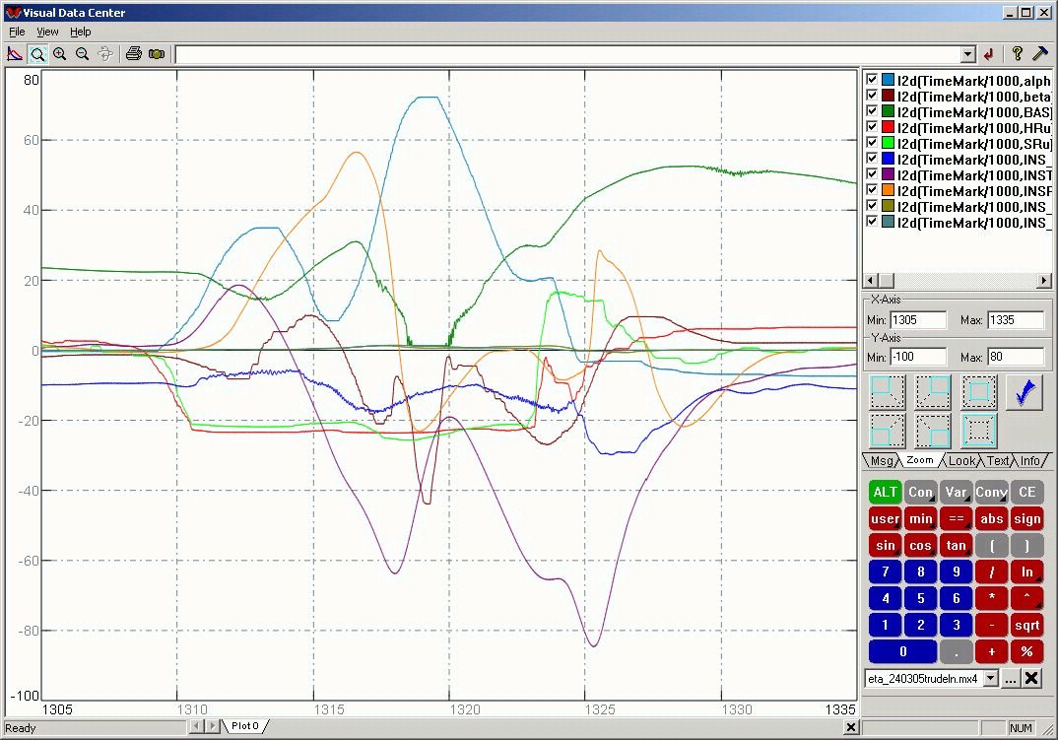Open help via the question mark icon
The image size is (1058, 740).
(1017, 54)
